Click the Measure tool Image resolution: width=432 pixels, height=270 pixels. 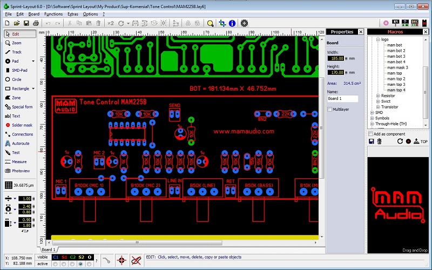(19, 161)
